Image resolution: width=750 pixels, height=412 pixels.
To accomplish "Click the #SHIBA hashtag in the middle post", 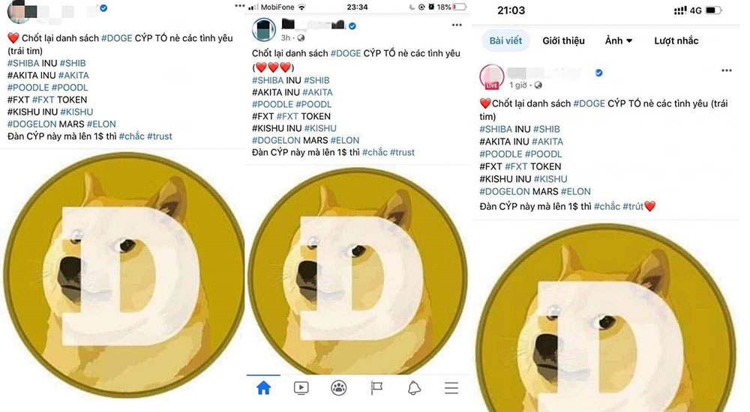I will tap(268, 80).
